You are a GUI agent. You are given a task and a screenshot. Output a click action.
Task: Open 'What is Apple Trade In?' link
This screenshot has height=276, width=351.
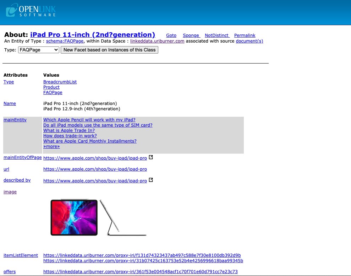coord(69,130)
